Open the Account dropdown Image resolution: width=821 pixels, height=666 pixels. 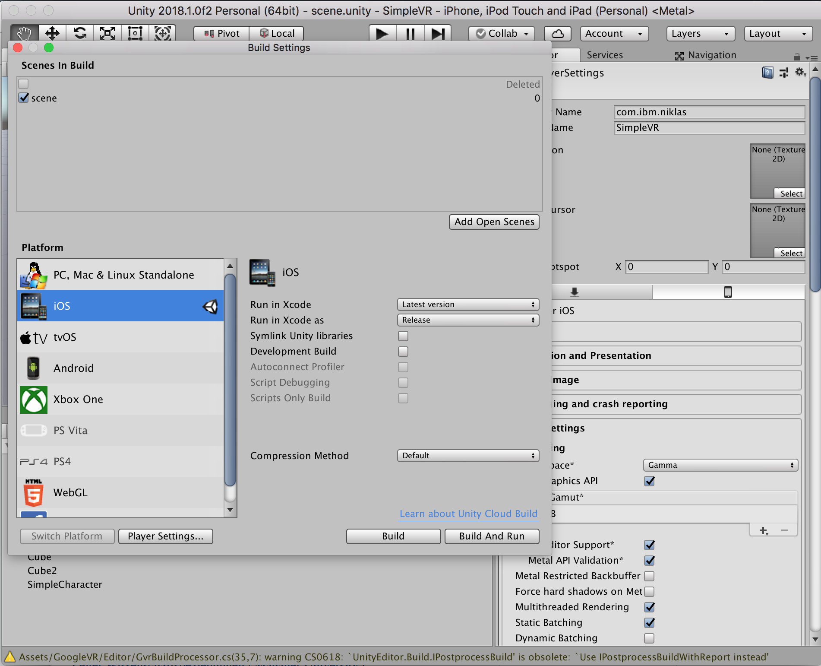pos(614,33)
